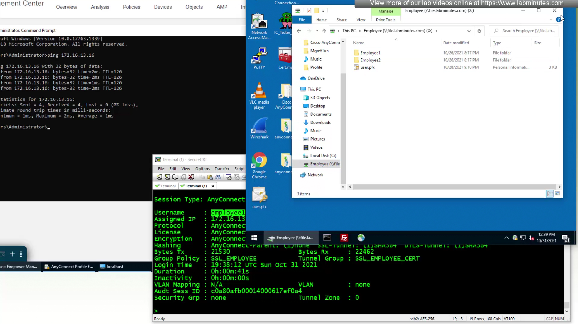The image size is (578, 324).
Task: Open the Transfer menu in SecureCRT
Action: (x=222, y=169)
